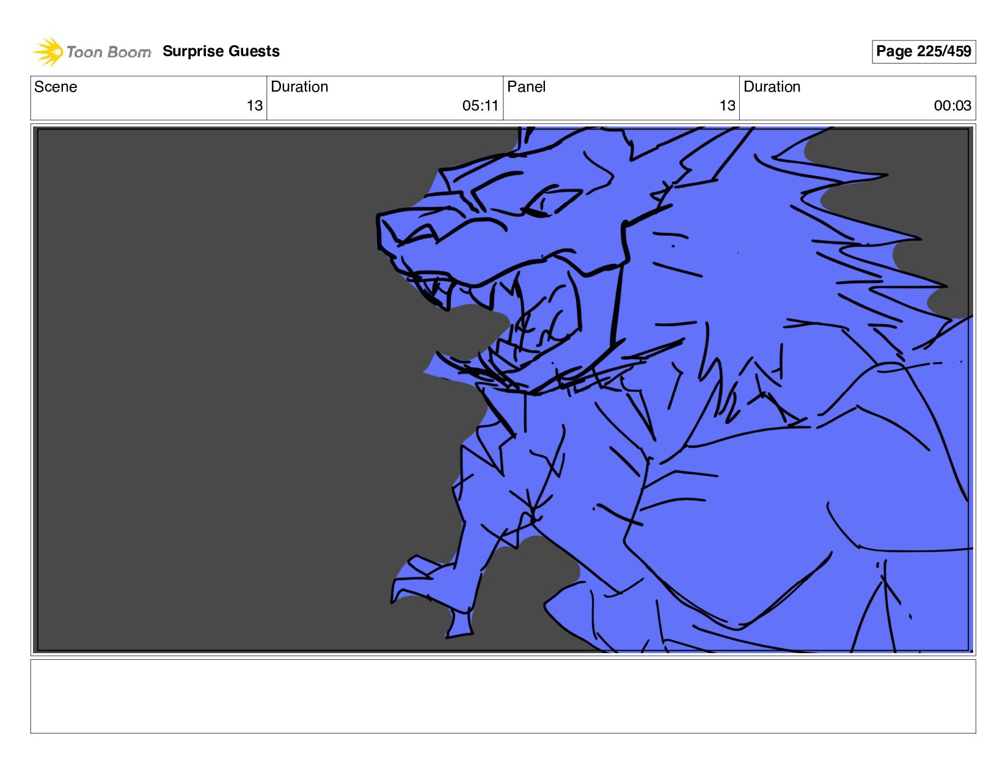Click the blue wolf storyboard panel image
Image resolution: width=1008 pixels, height=779 pixels.
pyautogui.click(x=503, y=390)
